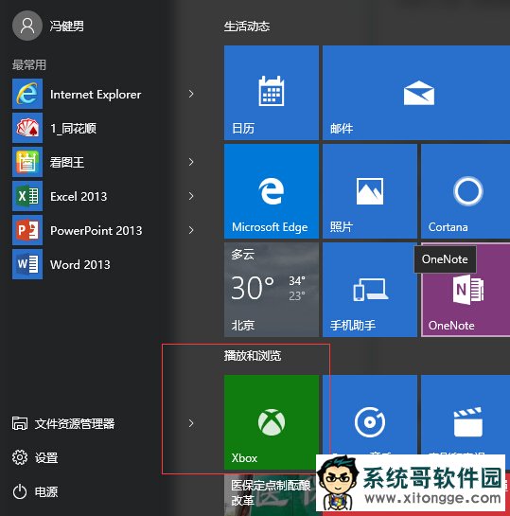Open the green Xbox tile
Image resolution: width=510 pixels, height=516 pixels.
pos(272,422)
